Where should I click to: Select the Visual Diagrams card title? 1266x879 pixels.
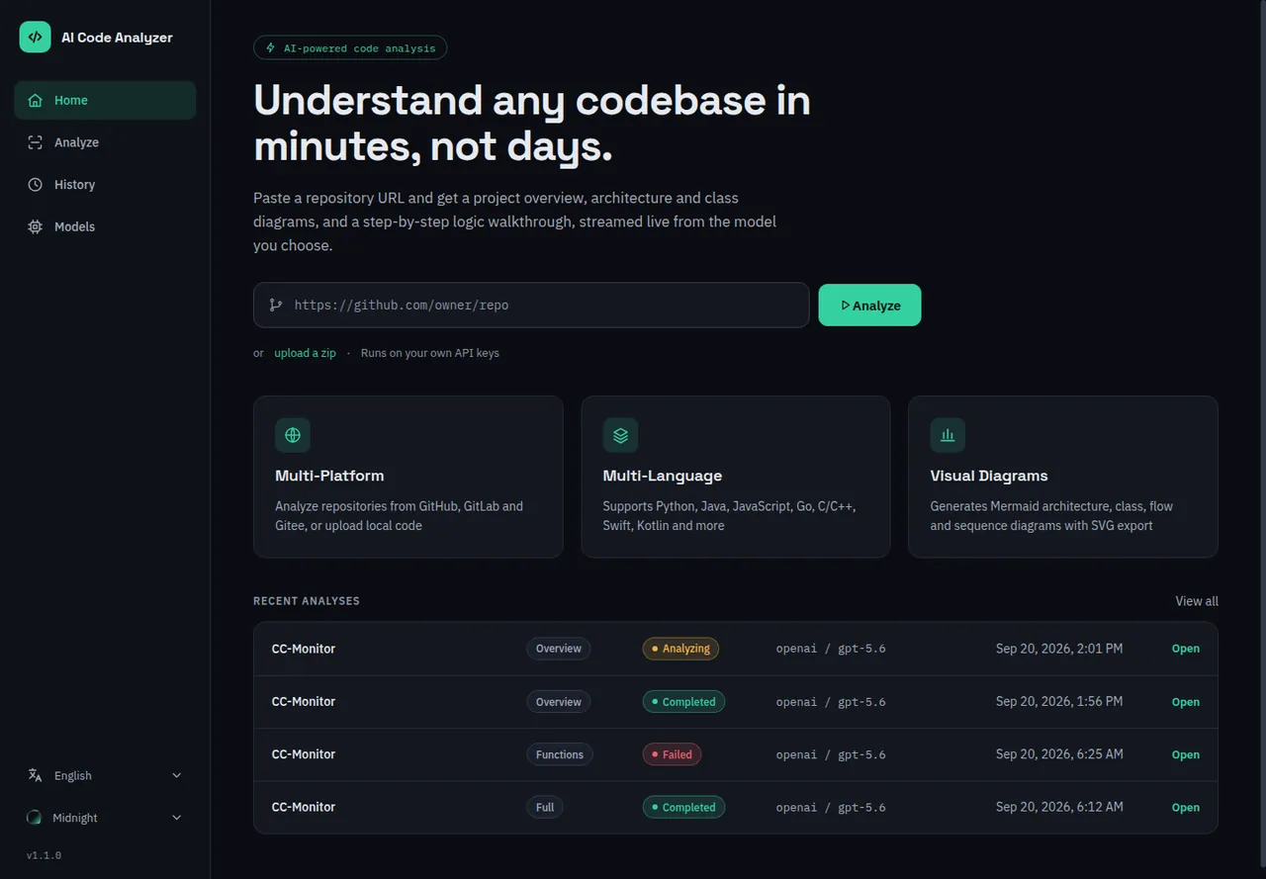click(x=989, y=476)
